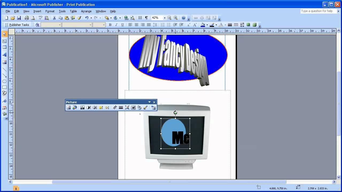Expand the Undo history dropdown arrow
The height and width of the screenshot is (192, 342).
[x=91, y=18]
